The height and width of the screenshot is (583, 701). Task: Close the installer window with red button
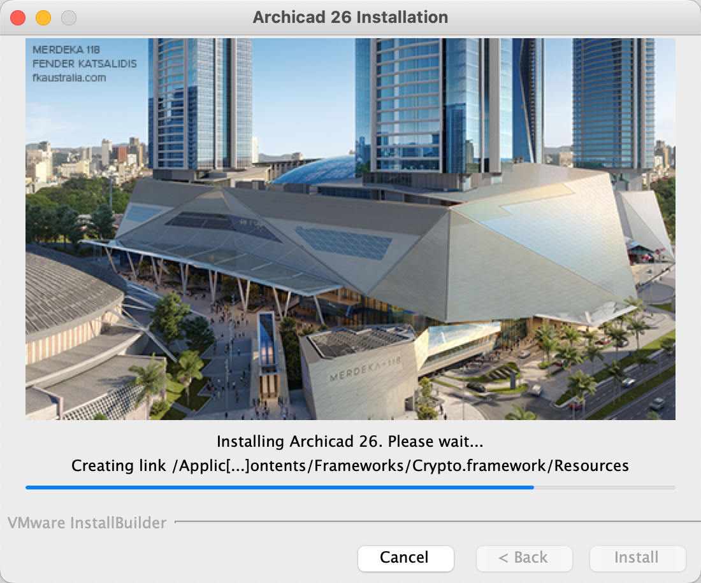pyautogui.click(x=18, y=18)
